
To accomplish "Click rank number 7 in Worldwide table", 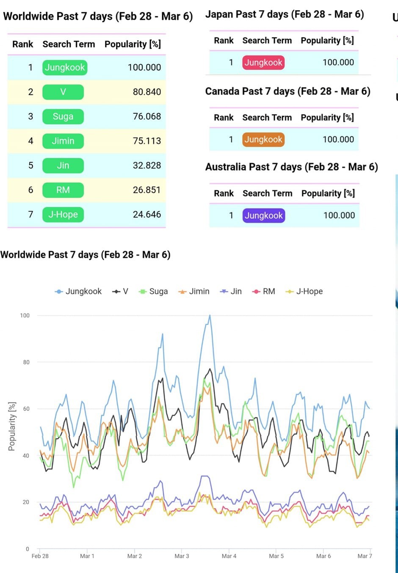I will (30, 215).
